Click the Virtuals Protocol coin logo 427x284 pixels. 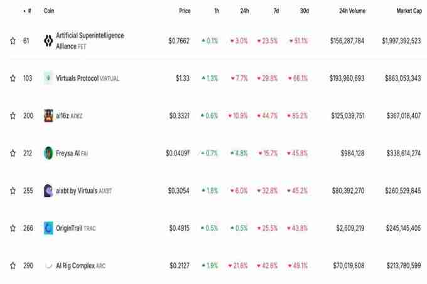point(48,78)
